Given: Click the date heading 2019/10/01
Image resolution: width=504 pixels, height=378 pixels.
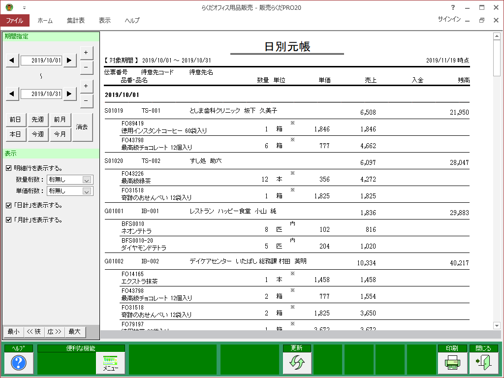Looking at the screenshot, I should click(122, 95).
